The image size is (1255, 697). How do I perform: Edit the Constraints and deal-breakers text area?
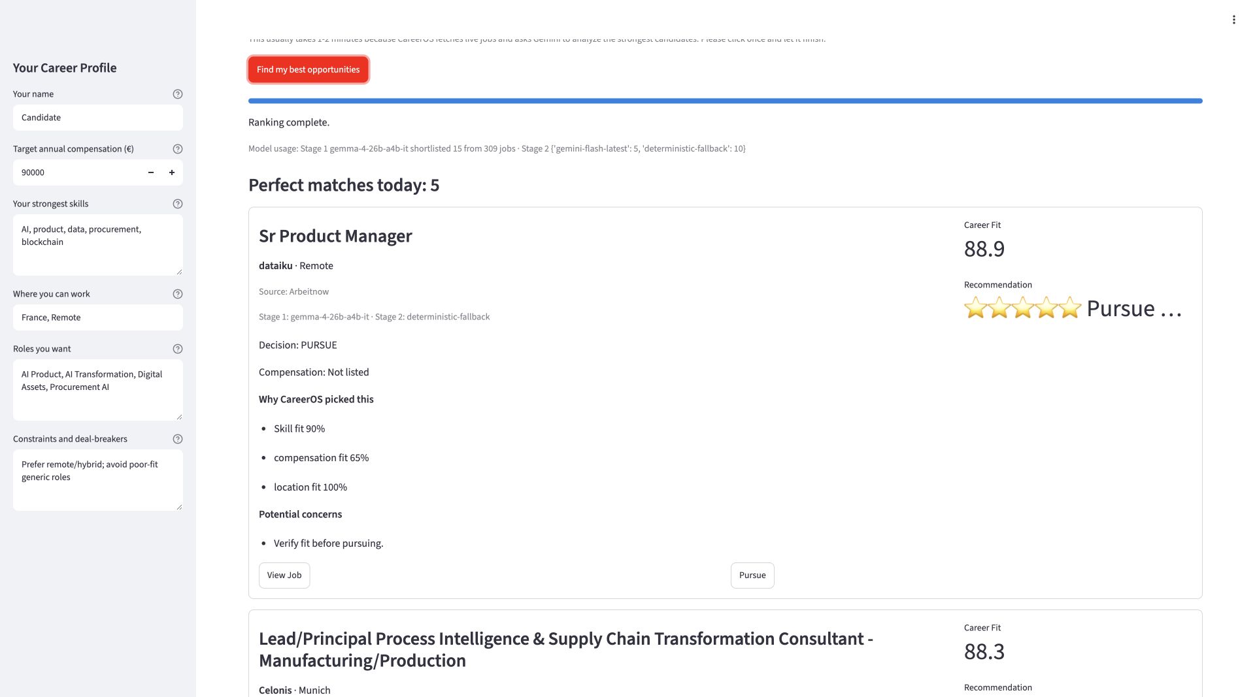point(98,480)
